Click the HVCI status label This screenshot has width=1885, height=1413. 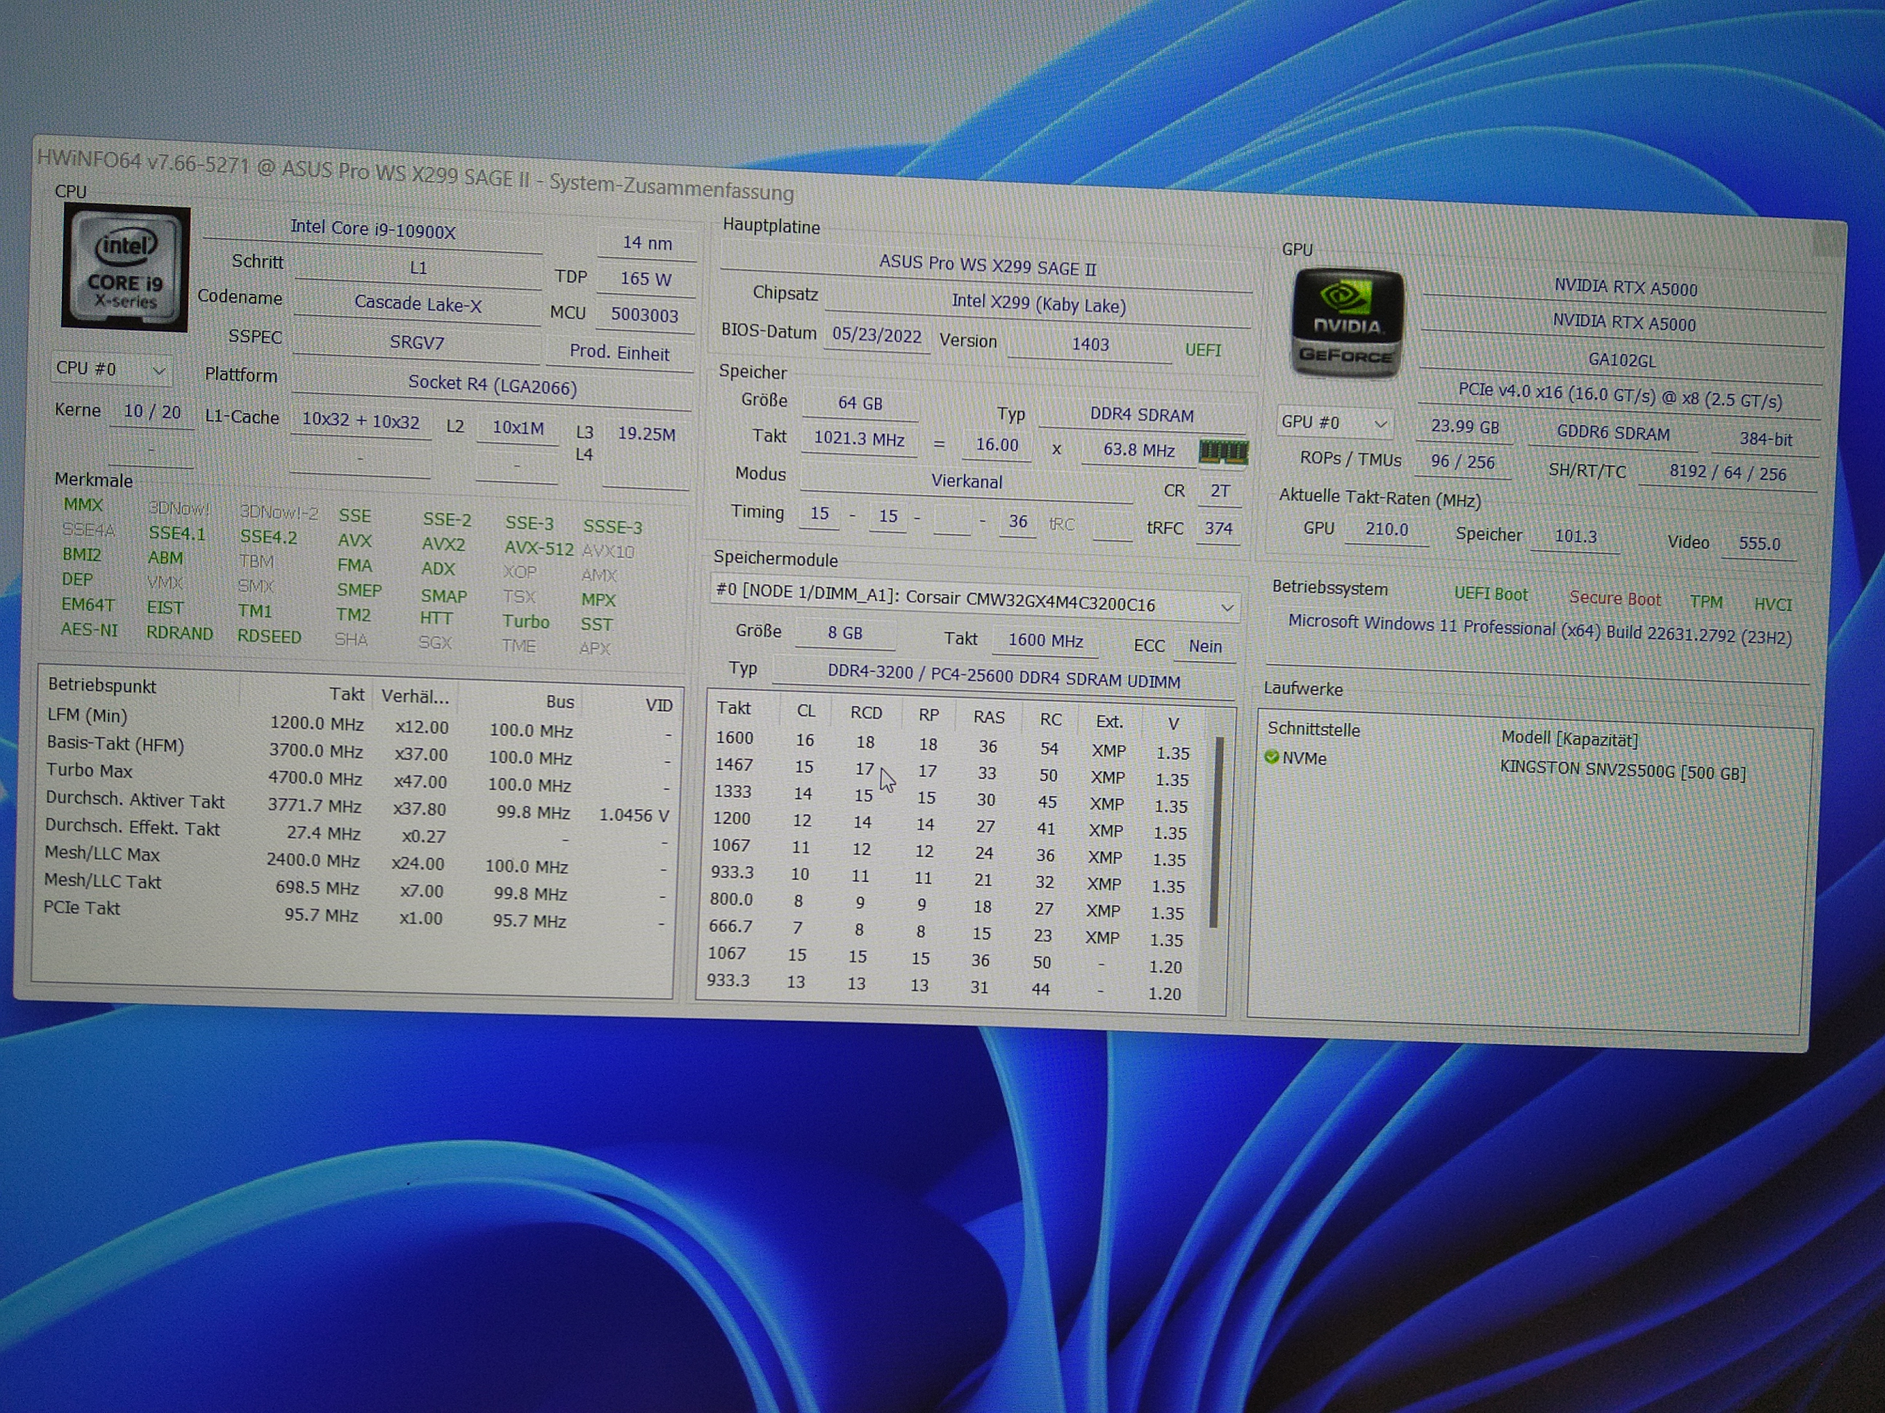pyautogui.click(x=1772, y=605)
